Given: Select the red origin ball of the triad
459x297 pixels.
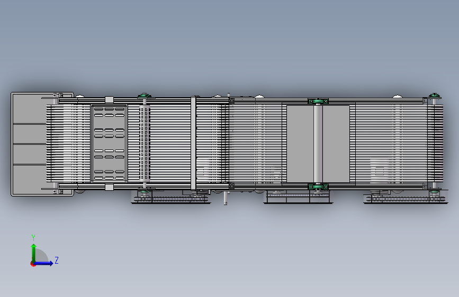Looking at the screenshot, I should point(33,264).
